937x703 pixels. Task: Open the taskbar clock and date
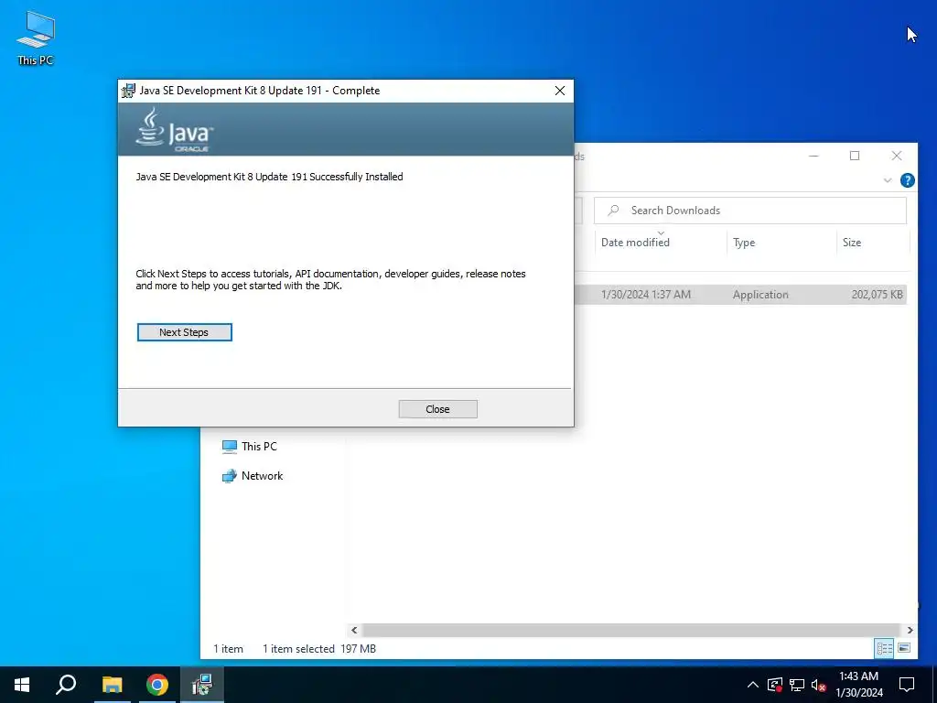coord(858,685)
